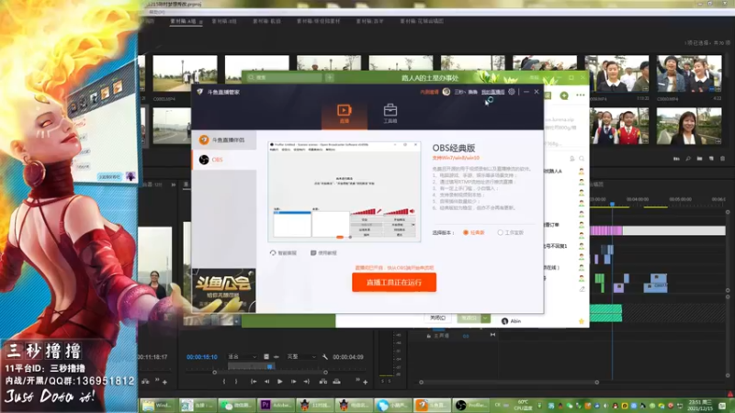Viewport: 735px width, 413px height.
Task: Open the 我的直播间 link
Action: tap(492, 93)
